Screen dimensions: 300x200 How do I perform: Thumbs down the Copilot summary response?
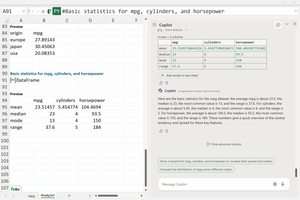167,131
